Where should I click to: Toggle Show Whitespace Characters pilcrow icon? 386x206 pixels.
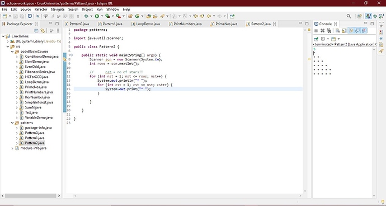coord(78,16)
